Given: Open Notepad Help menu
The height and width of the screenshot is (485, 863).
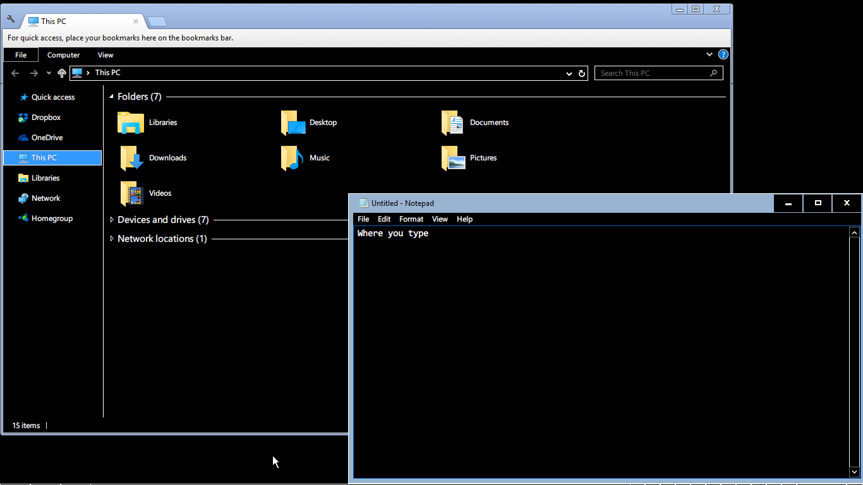Looking at the screenshot, I should click(464, 219).
